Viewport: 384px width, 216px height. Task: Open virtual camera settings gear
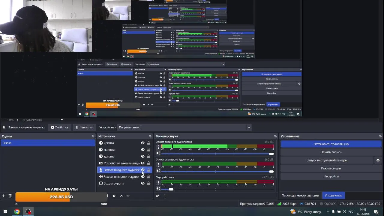[x=378, y=160]
